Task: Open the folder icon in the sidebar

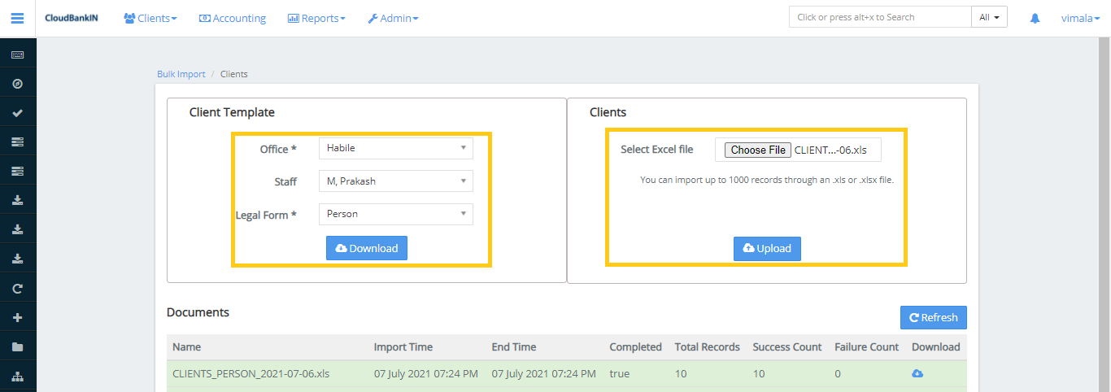Action: pyautogui.click(x=17, y=347)
